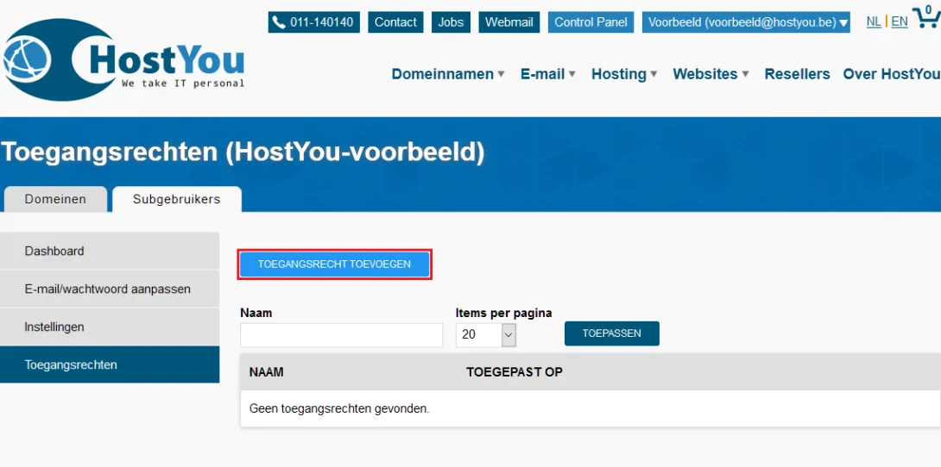This screenshot has height=467, width=941.
Task: Expand the E-mail navigation menu
Action: 548,74
